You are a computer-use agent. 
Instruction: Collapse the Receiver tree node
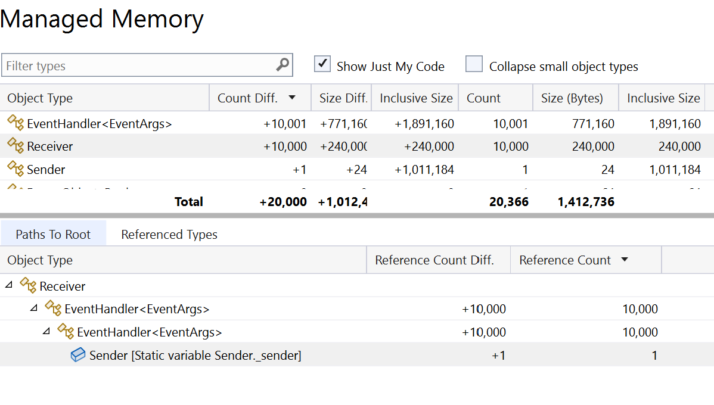8,285
